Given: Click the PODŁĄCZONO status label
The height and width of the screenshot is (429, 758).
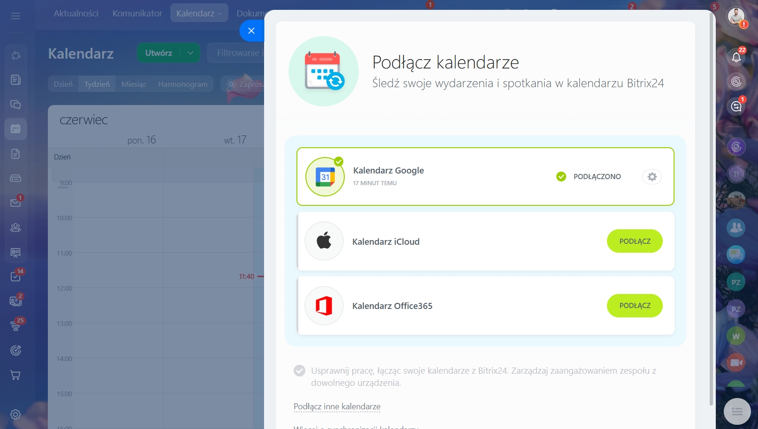Looking at the screenshot, I should point(597,177).
